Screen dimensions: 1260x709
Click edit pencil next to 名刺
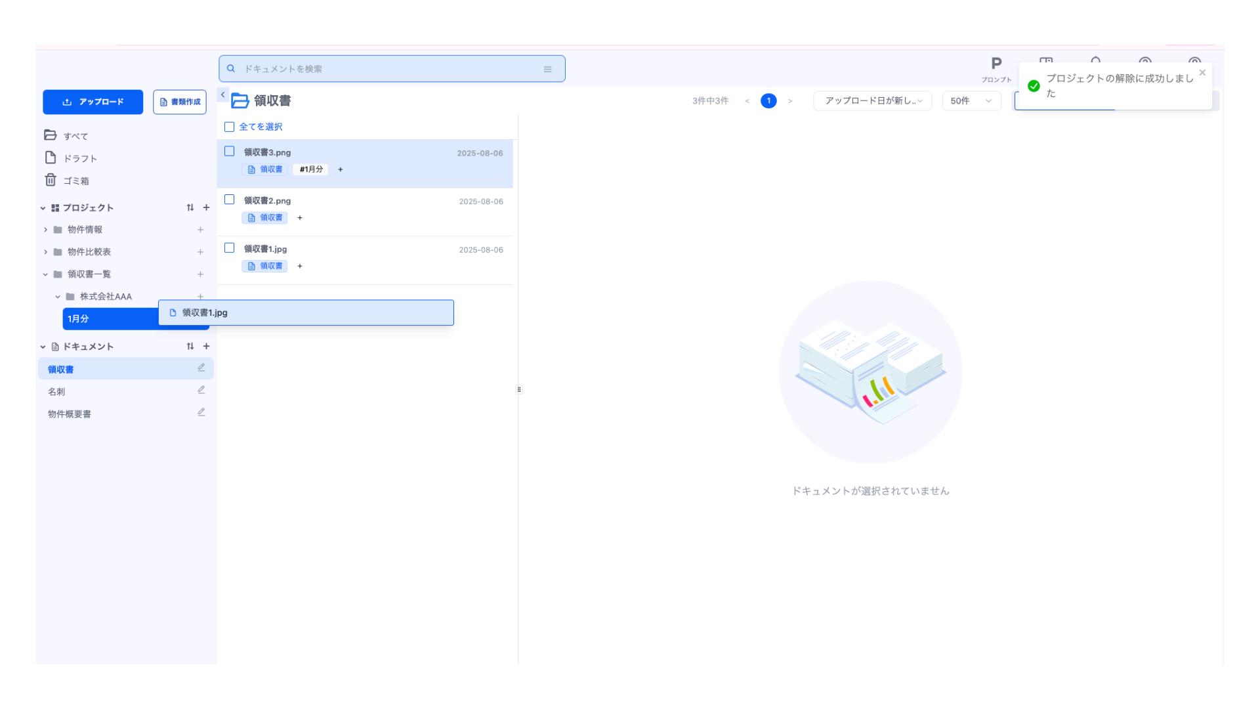click(x=201, y=390)
